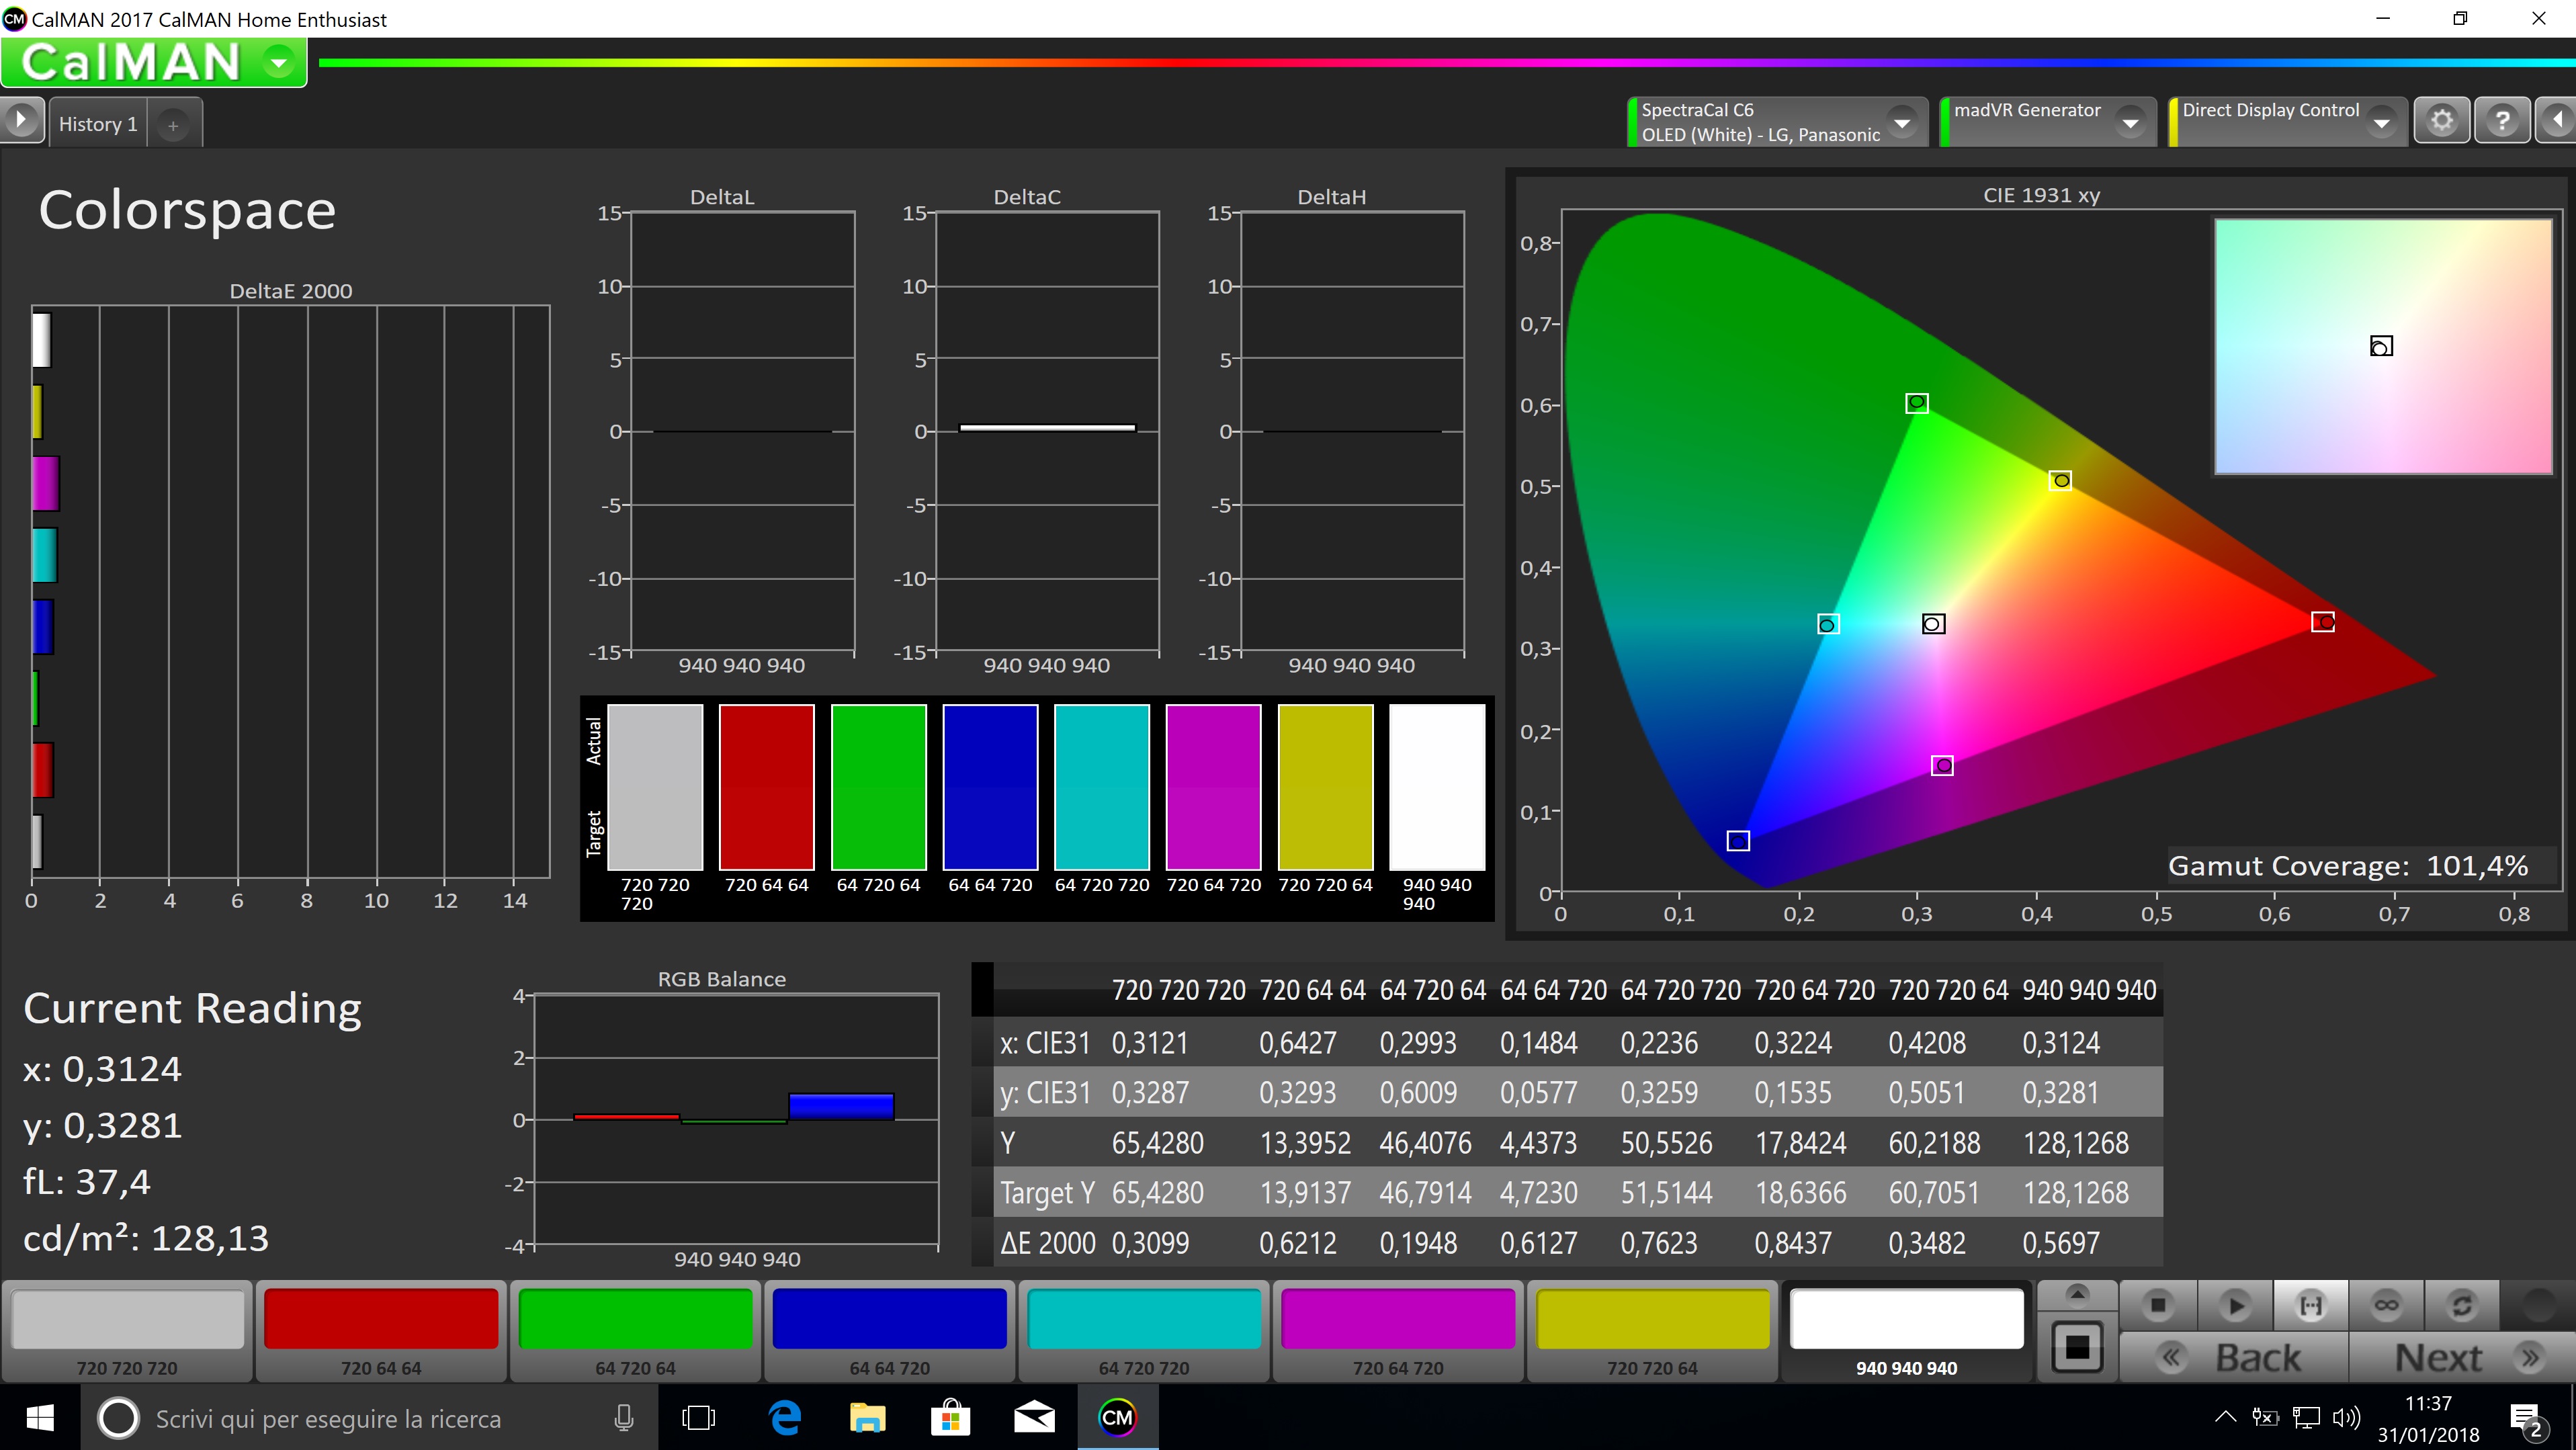Image resolution: width=2576 pixels, height=1450 pixels.
Task: Launch Microsoft Edge from taskbar
Action: click(785, 1418)
